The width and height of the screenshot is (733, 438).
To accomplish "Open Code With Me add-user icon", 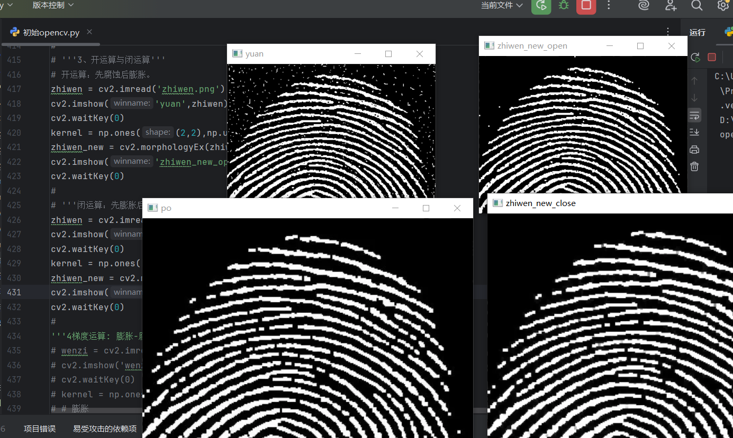I will (671, 5).
